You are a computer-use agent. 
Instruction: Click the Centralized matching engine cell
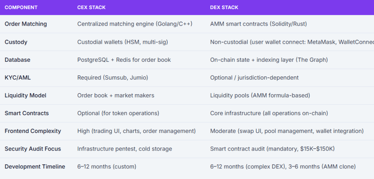point(135,24)
